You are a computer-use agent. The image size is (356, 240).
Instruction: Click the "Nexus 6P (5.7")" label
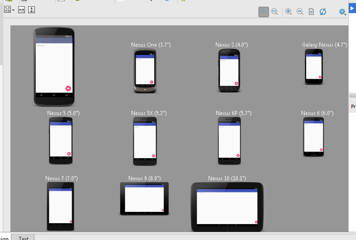pos(234,113)
